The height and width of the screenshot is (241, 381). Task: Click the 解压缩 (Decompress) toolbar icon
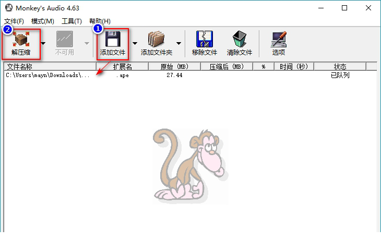(x=21, y=39)
